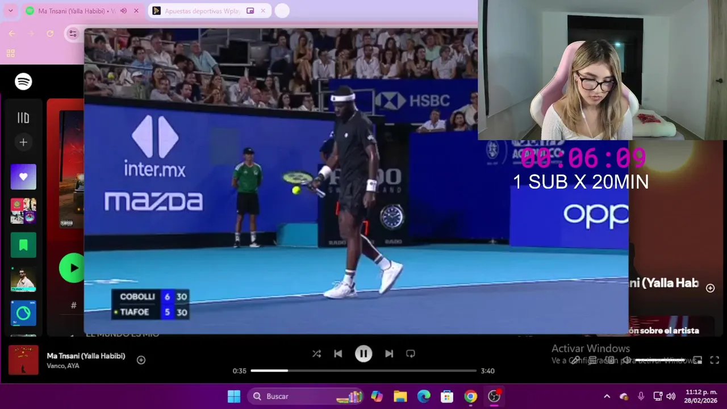
Task: Open Copilot from the taskbar
Action: 377,397
